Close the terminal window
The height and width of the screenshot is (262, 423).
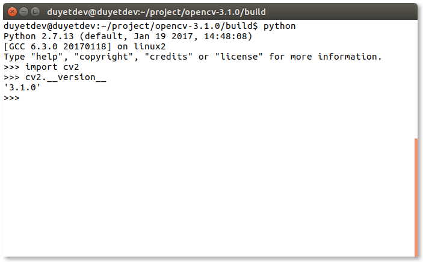[x=12, y=12]
